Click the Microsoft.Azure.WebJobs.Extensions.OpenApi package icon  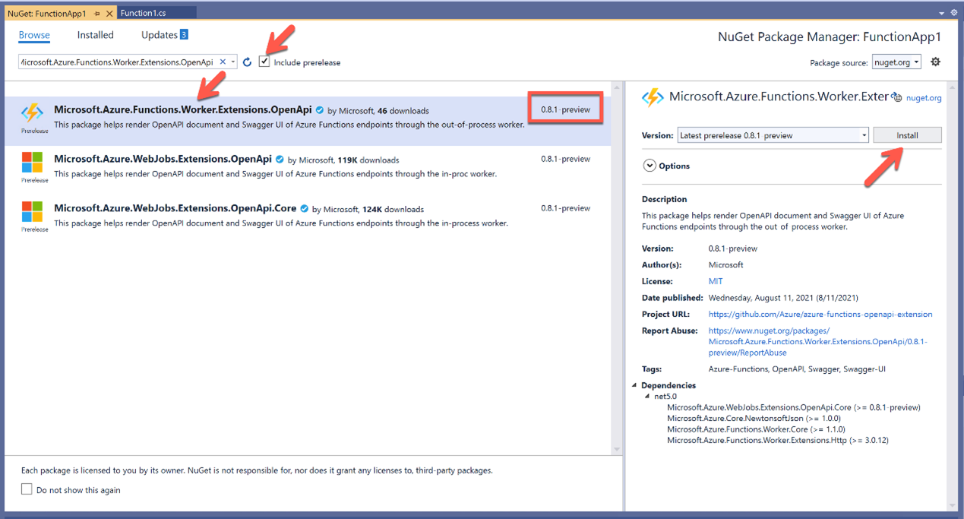click(x=33, y=163)
